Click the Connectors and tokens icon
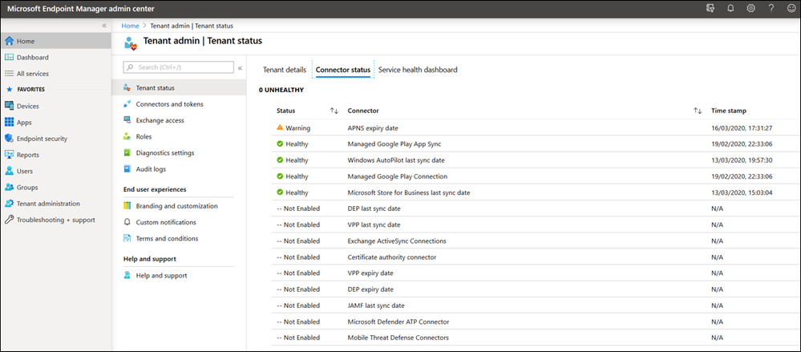The width and height of the screenshot is (801, 352). (x=127, y=104)
